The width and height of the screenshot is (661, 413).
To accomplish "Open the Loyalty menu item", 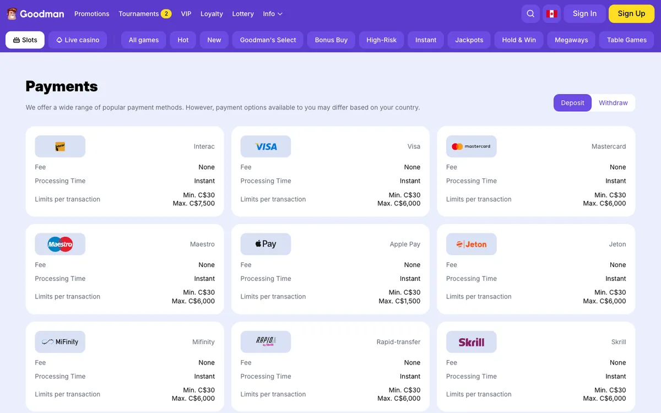I will coord(212,14).
